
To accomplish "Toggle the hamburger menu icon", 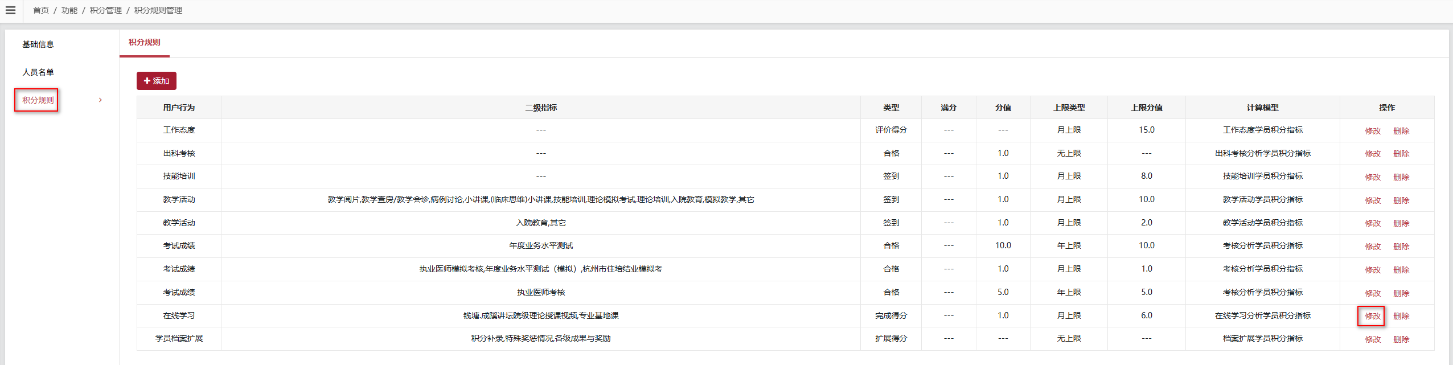I will pos(10,10).
